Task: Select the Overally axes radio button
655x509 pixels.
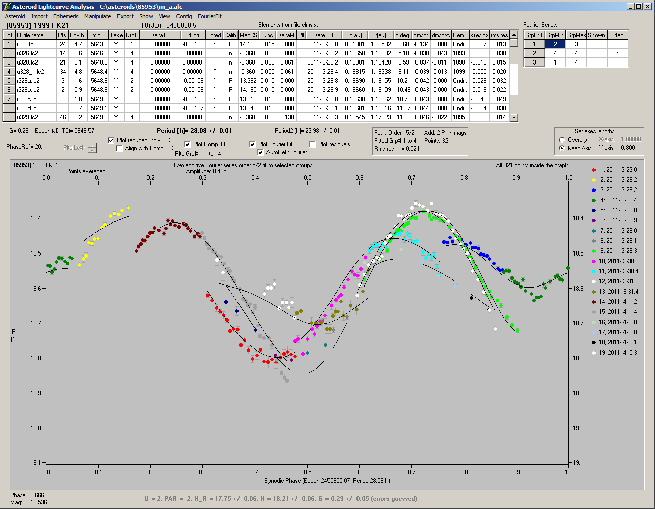Action: click(562, 140)
